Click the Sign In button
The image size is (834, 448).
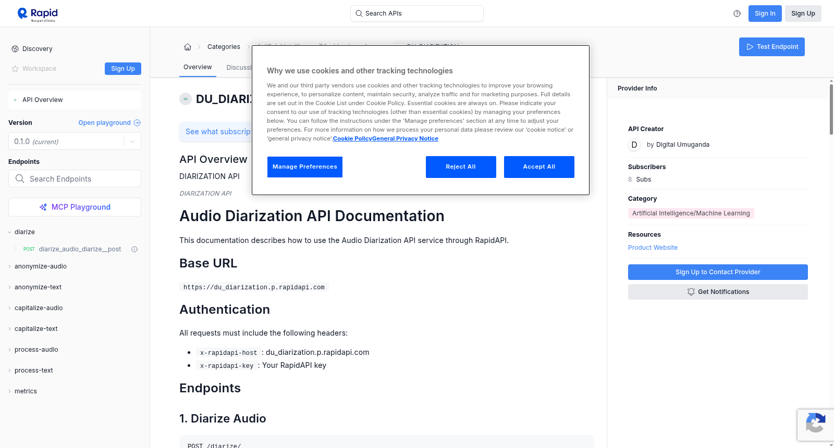pos(765,14)
